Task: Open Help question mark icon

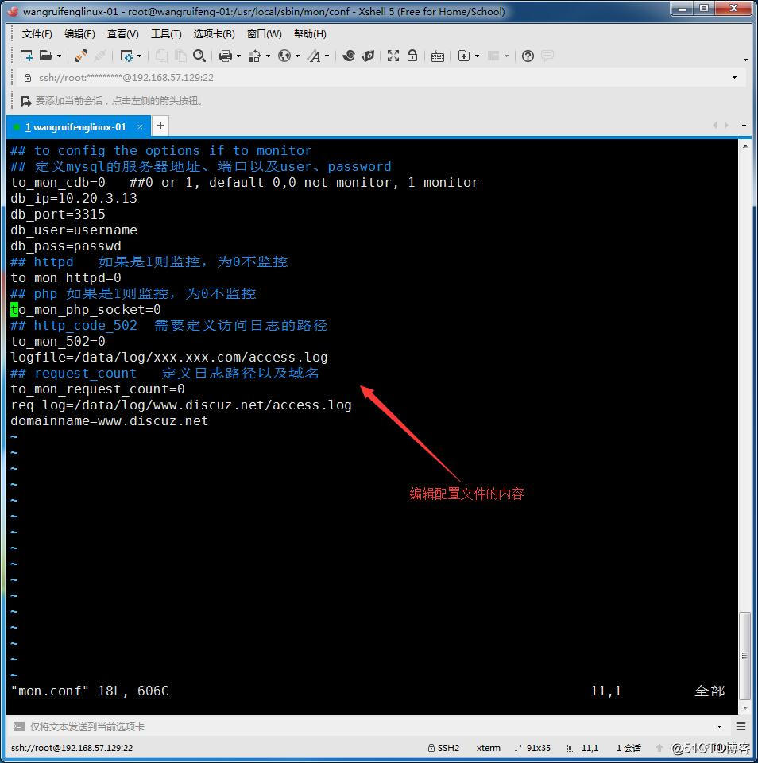Action: pyautogui.click(x=528, y=56)
